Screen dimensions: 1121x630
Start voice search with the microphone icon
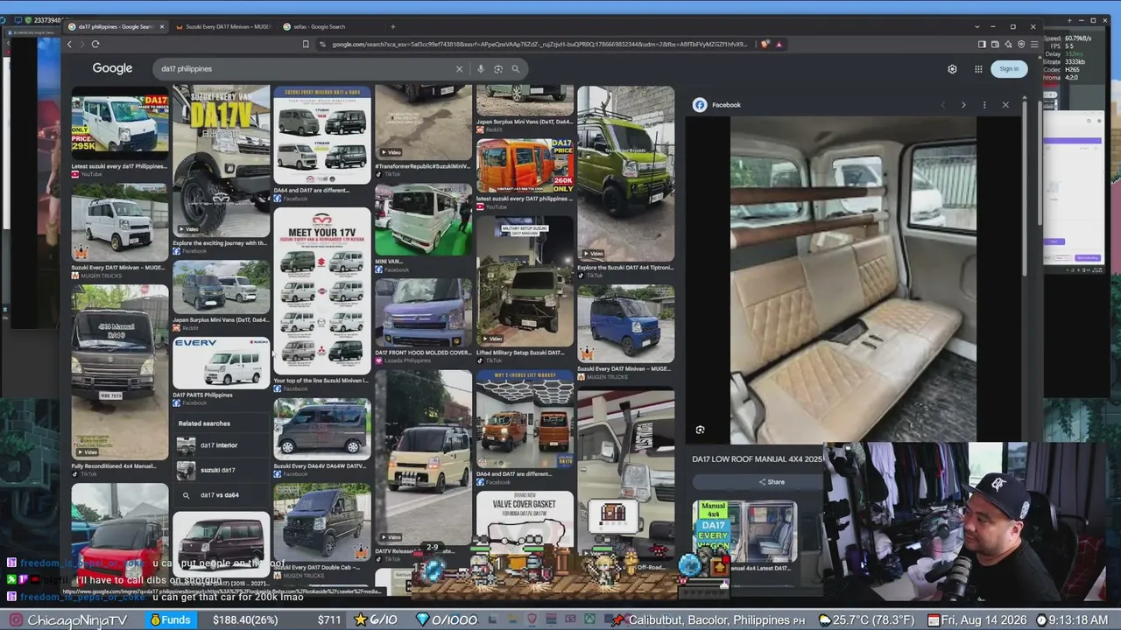tap(480, 69)
